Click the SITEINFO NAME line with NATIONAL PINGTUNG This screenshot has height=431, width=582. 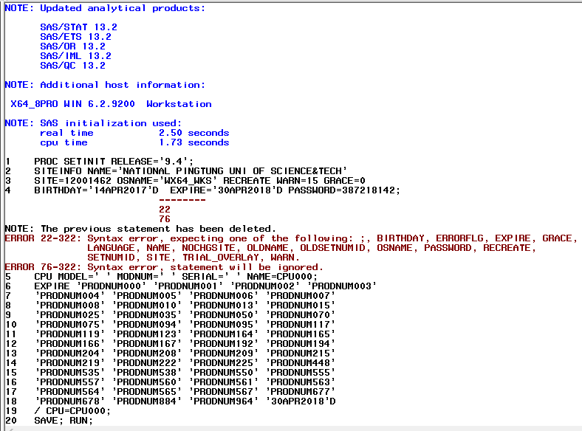point(176,171)
